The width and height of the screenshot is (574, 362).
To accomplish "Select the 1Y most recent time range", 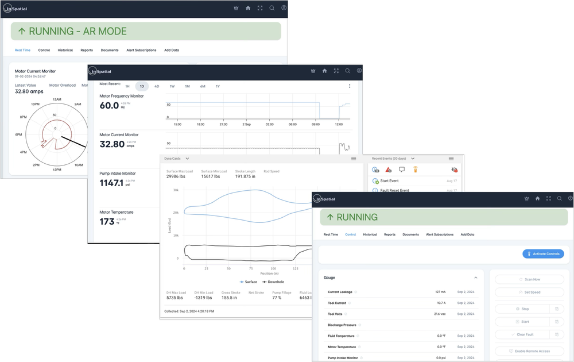I will (x=218, y=86).
